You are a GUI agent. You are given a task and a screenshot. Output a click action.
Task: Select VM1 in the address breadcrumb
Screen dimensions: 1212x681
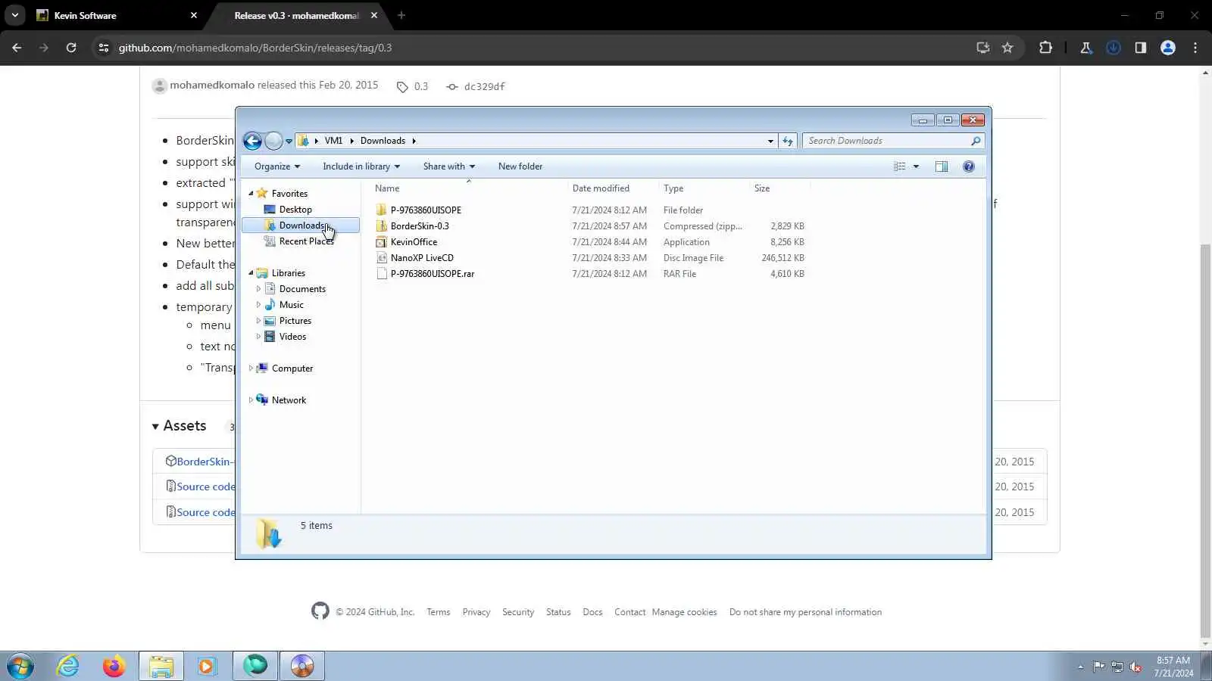click(333, 141)
